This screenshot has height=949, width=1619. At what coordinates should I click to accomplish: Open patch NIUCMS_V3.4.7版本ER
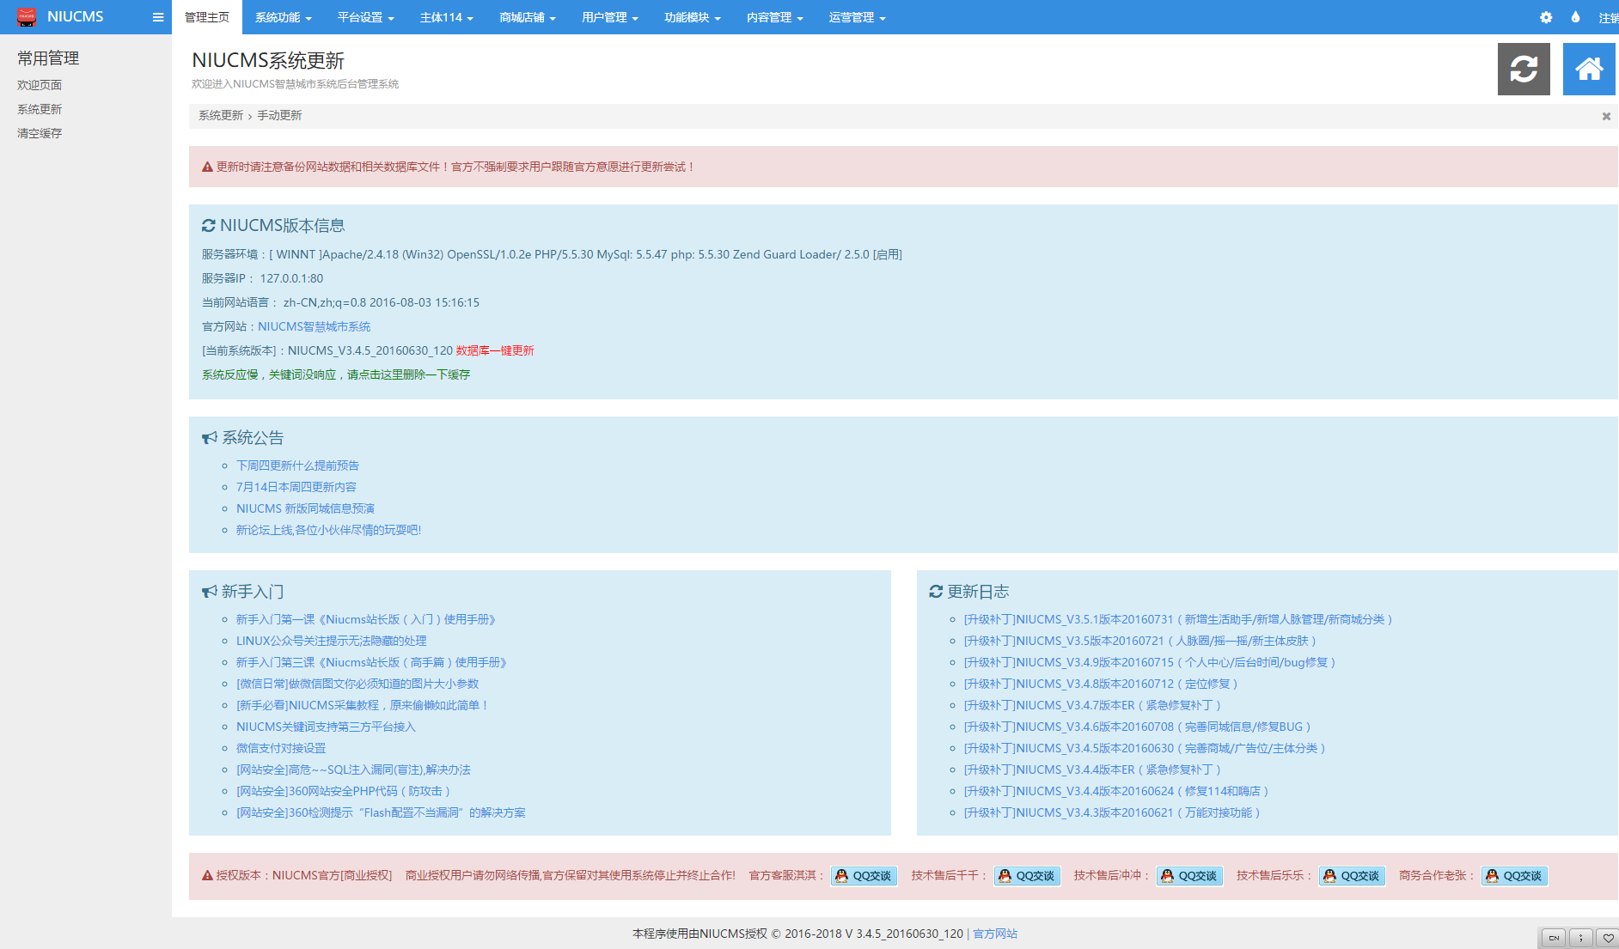(x=1092, y=705)
